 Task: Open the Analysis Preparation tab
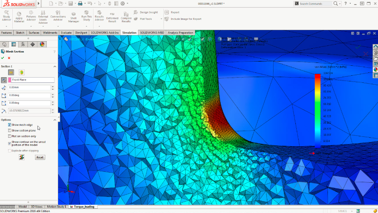180,33
